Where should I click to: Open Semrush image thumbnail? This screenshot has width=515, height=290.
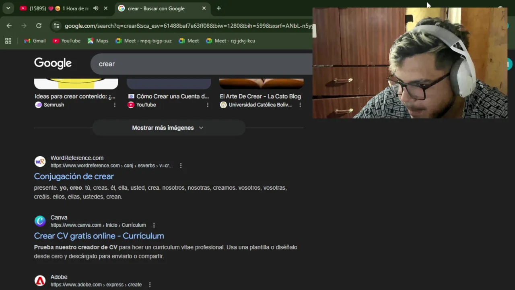tap(76, 84)
